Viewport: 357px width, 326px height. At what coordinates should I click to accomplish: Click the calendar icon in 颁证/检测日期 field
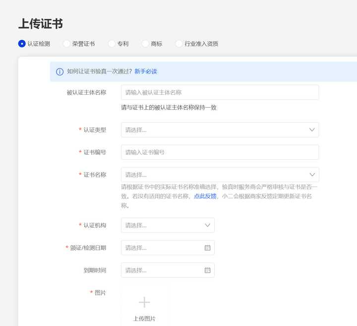point(207,248)
